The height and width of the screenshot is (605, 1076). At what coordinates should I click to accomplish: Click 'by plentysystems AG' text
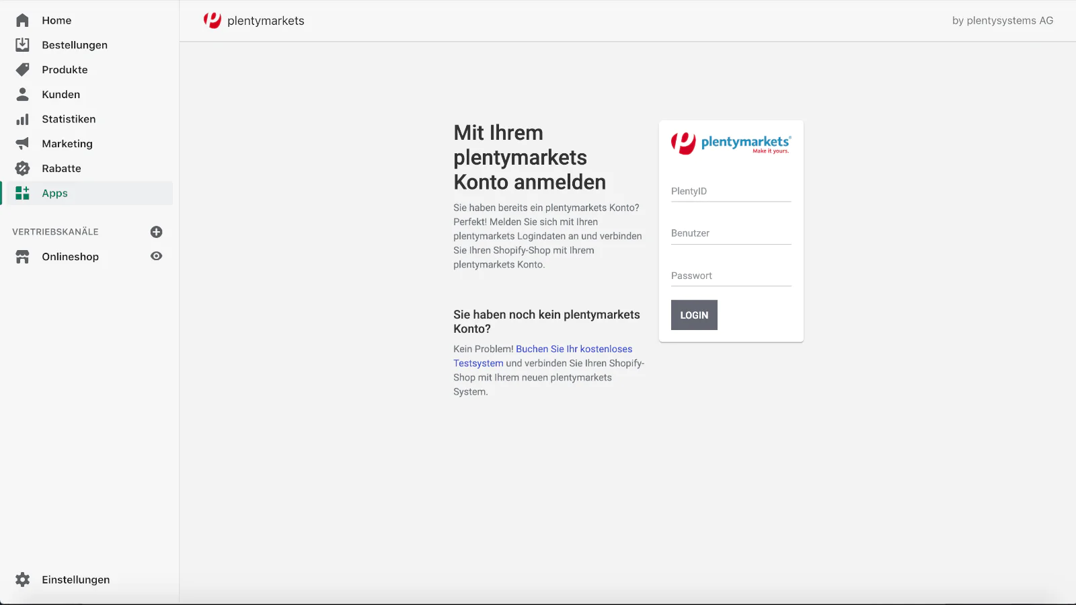(1003, 21)
